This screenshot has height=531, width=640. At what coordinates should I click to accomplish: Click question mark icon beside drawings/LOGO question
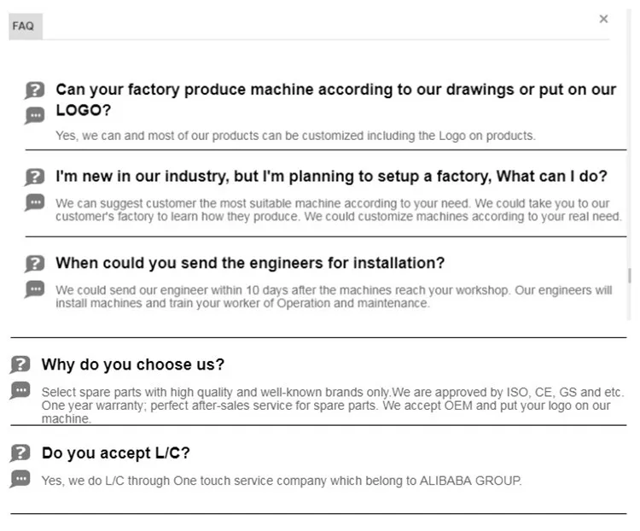[34, 90]
